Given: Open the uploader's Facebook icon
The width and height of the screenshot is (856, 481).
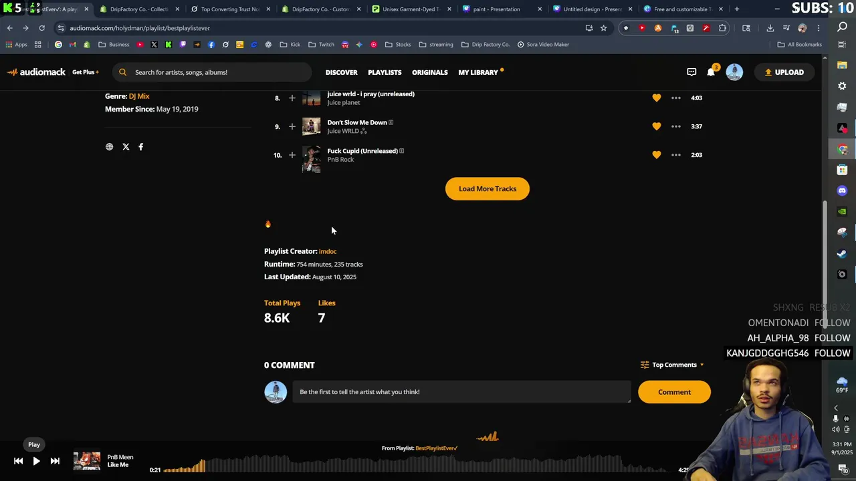Looking at the screenshot, I should click(x=140, y=147).
